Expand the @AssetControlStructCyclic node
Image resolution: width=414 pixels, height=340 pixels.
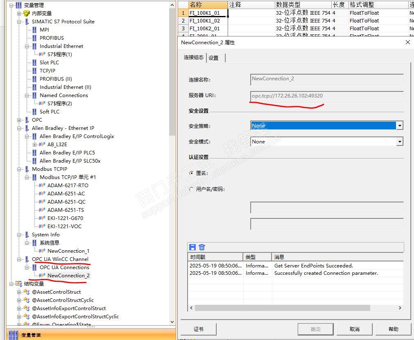pyautogui.click(x=19, y=300)
